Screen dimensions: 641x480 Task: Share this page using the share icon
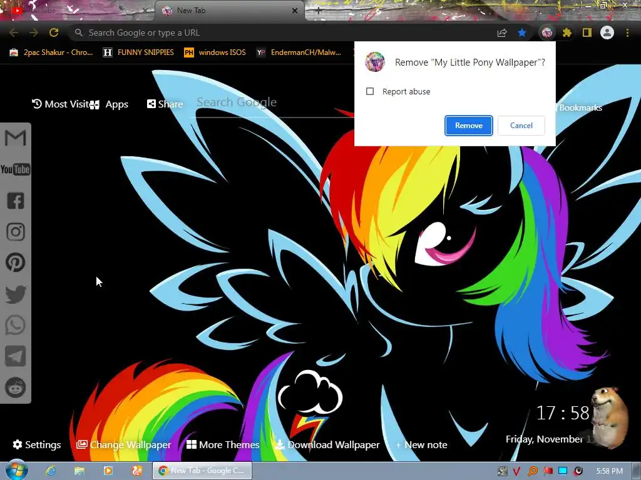[502, 32]
